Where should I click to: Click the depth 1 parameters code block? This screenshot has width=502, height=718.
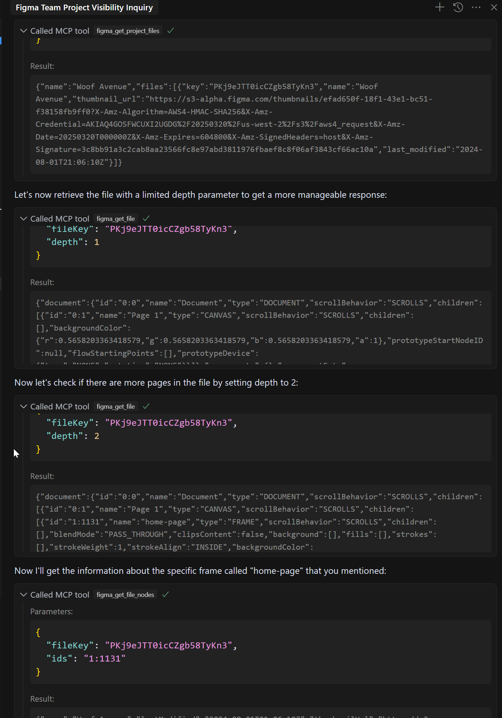[x=260, y=245]
